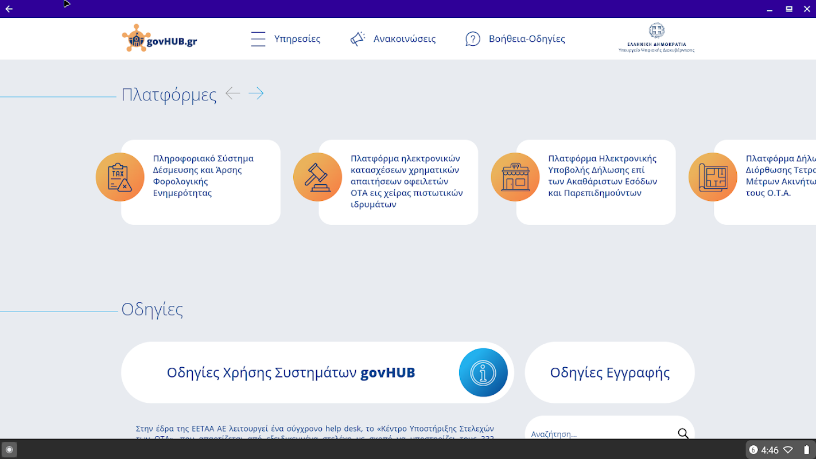Image resolution: width=816 pixels, height=459 pixels.
Task: Open the notification badge showing 6
Action: pyautogui.click(x=753, y=450)
